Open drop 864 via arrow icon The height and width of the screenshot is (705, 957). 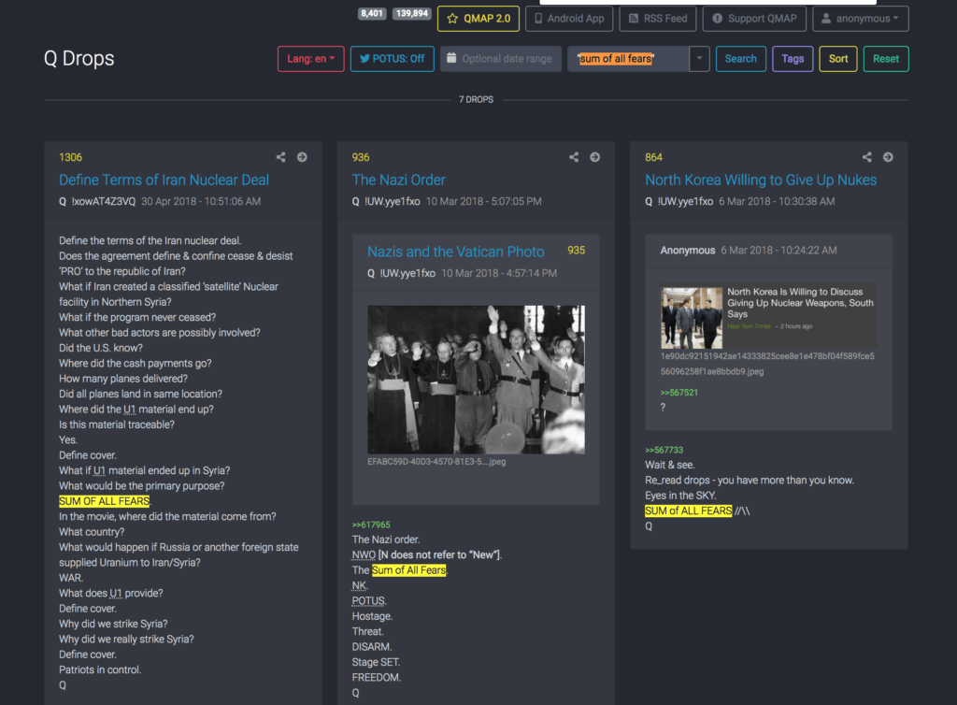(x=888, y=157)
